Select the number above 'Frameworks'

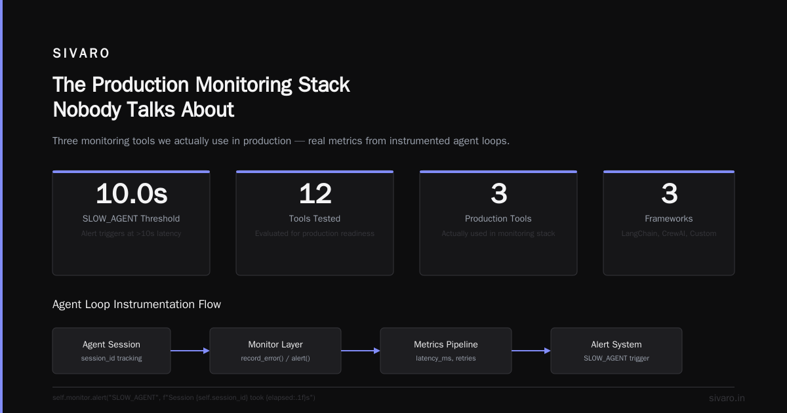point(669,193)
